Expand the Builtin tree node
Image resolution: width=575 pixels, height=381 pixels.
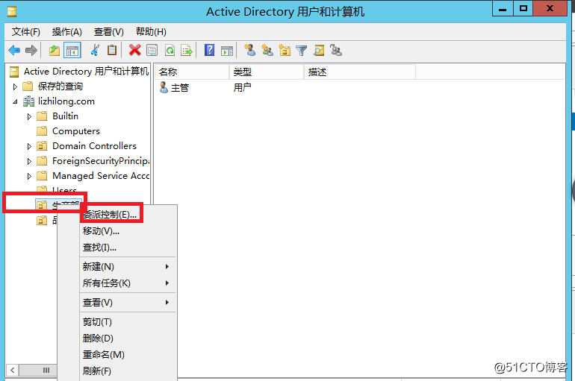point(29,117)
